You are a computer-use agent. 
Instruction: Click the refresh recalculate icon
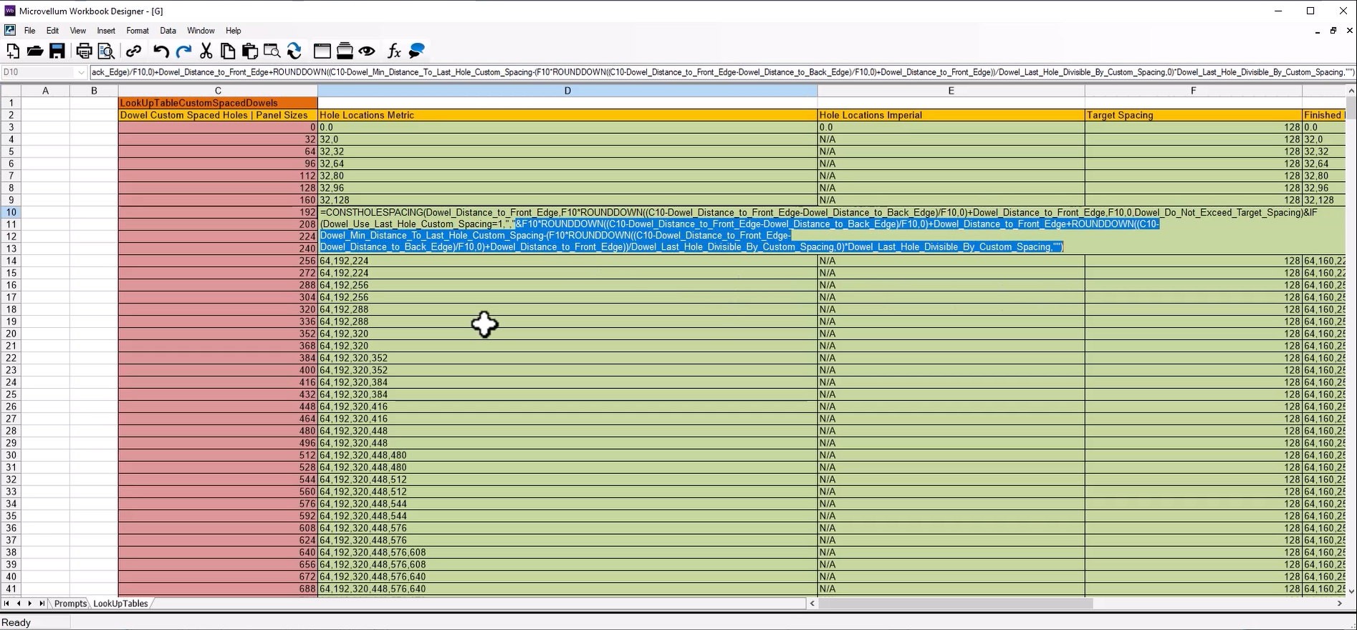(294, 51)
